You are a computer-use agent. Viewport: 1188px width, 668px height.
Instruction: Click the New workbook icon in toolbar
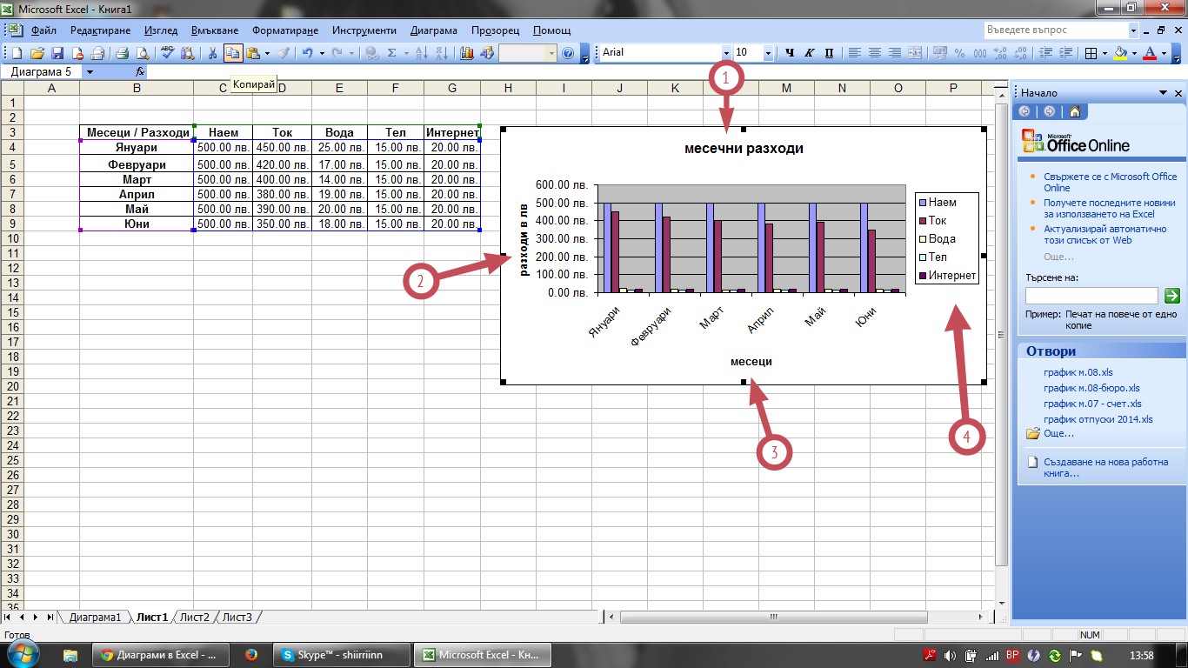coord(17,53)
